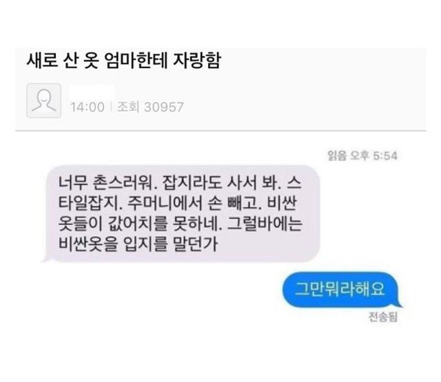441x382 pixels.
Task: Select the blue 그만뭐라해요 sent bubble
Action: [x=342, y=289]
